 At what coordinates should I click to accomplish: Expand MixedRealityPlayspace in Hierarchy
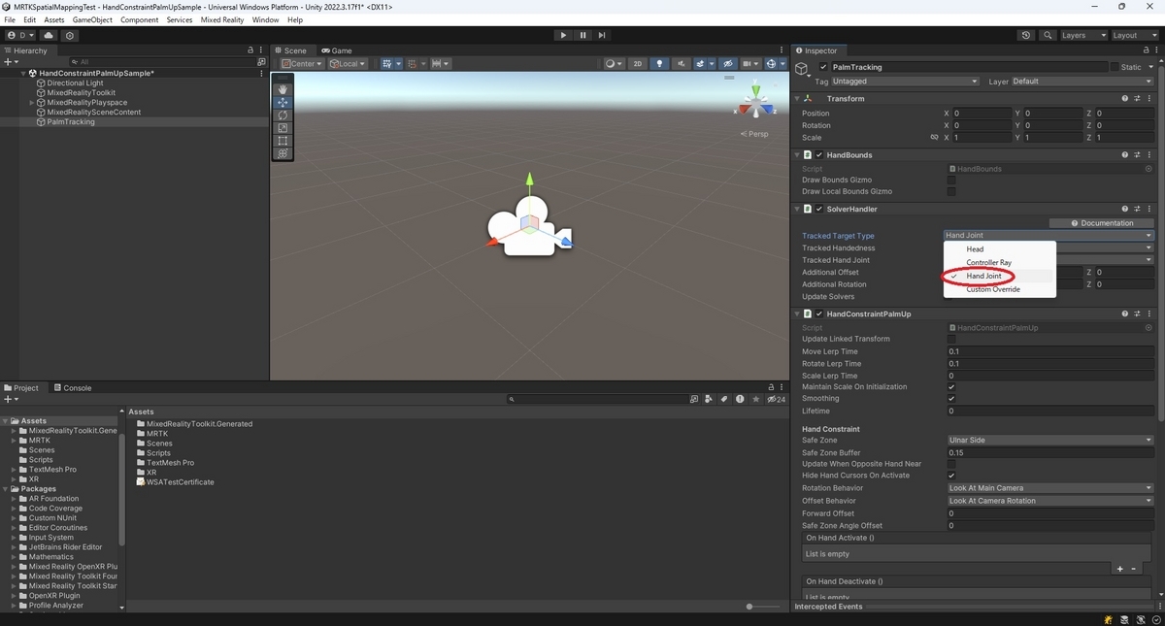click(x=32, y=103)
